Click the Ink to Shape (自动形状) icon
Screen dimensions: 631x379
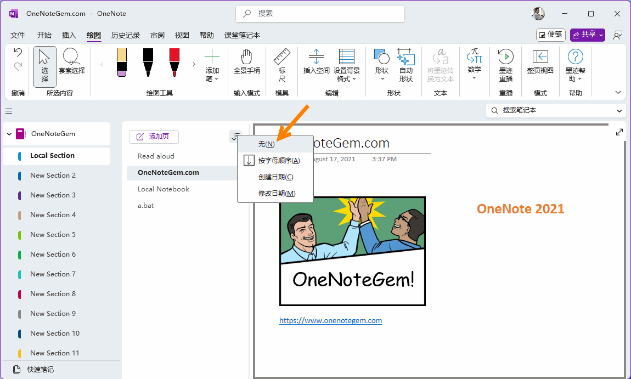coord(405,57)
